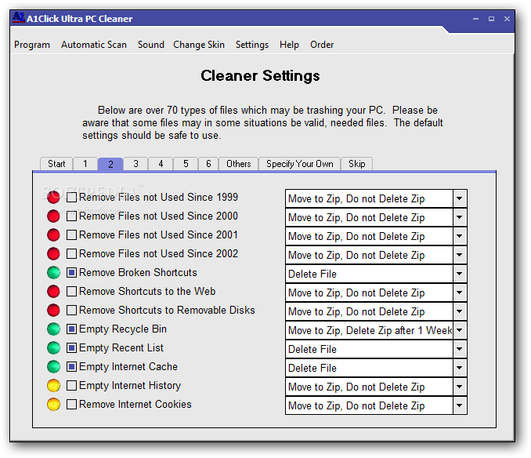Open action dropdown for Empty Recycle Bin
This screenshot has width=531, height=458.
coord(460,330)
